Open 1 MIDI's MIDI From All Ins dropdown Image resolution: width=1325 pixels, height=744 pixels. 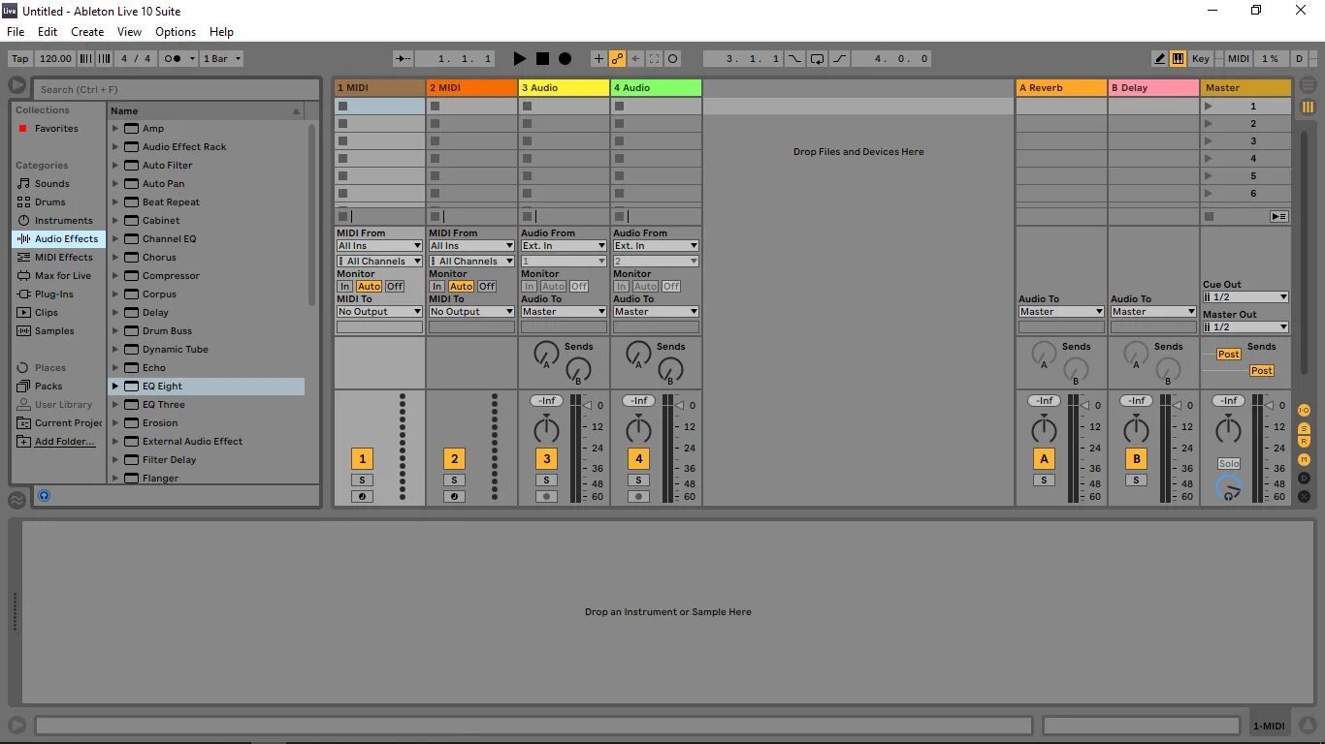379,246
